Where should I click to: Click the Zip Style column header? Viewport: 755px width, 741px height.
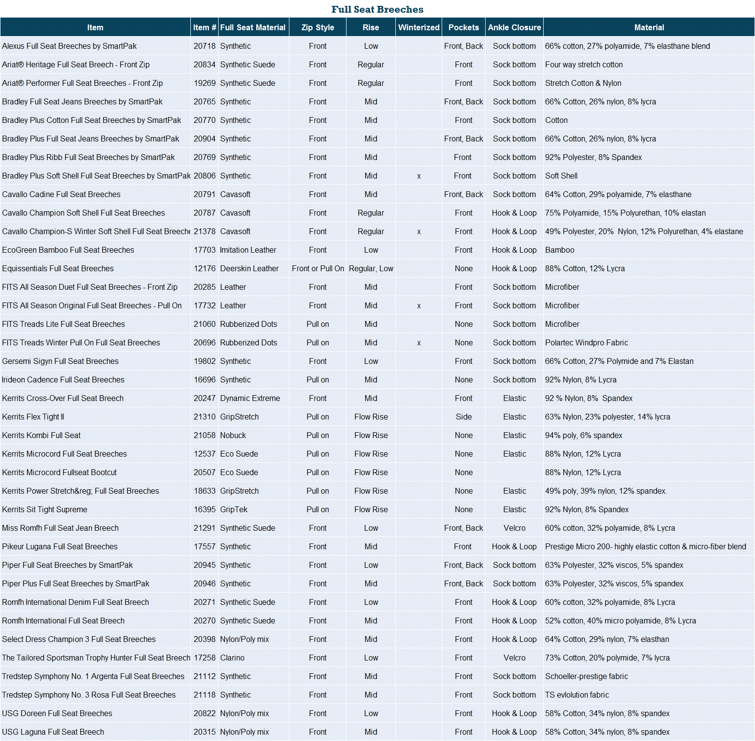point(318,27)
